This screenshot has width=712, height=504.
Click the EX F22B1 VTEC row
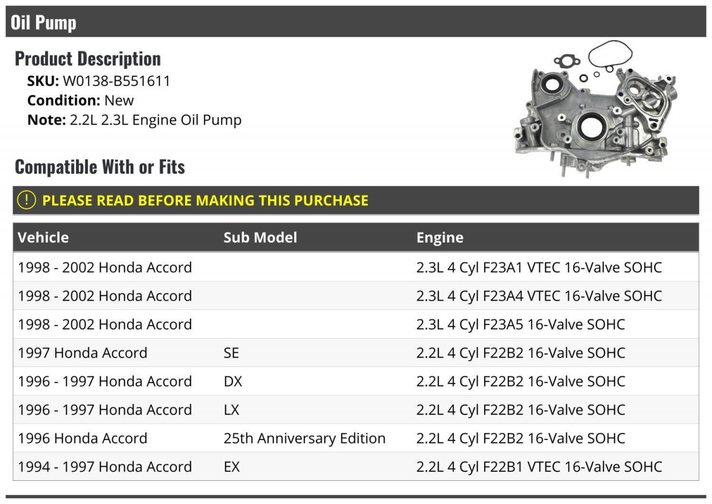click(356, 467)
